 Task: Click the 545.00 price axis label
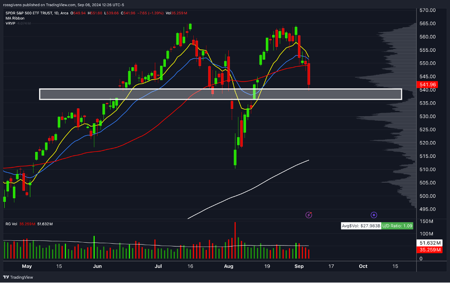click(x=427, y=76)
